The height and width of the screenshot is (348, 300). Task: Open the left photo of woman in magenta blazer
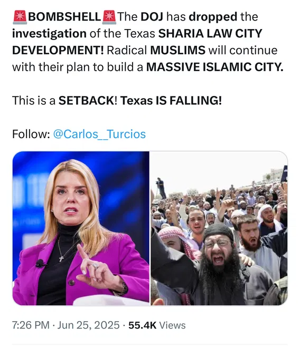81,228
